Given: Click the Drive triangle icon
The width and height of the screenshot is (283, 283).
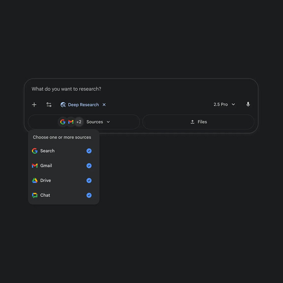Looking at the screenshot, I should click(x=35, y=180).
